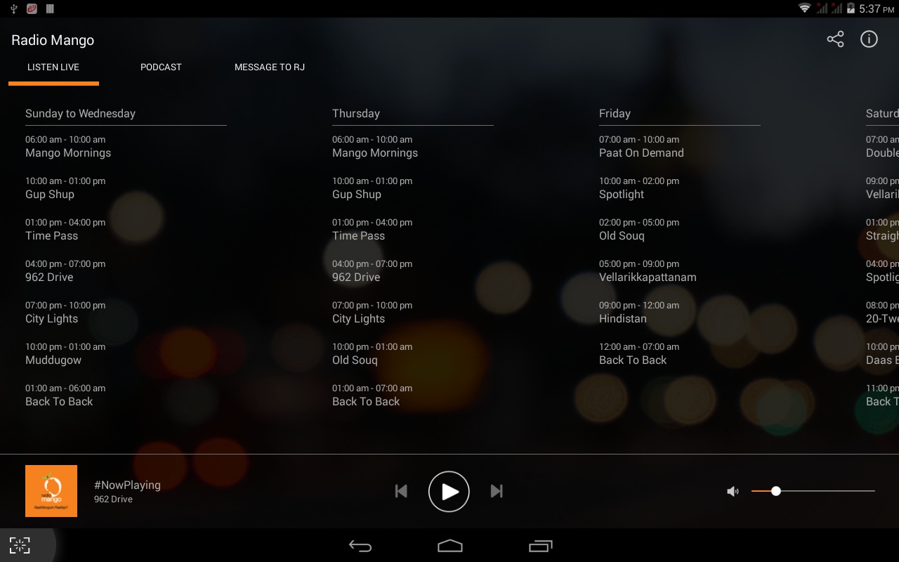This screenshot has height=562, width=899.
Task: Play the live radio stream
Action: [449, 491]
